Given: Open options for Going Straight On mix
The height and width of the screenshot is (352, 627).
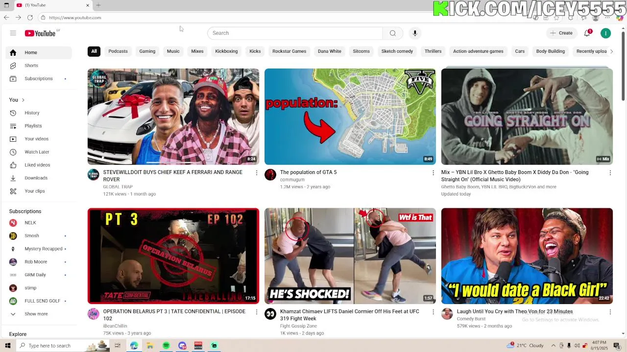Looking at the screenshot, I should (610, 173).
